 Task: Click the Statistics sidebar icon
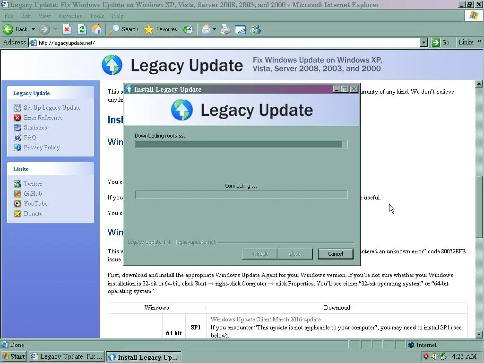click(17, 128)
